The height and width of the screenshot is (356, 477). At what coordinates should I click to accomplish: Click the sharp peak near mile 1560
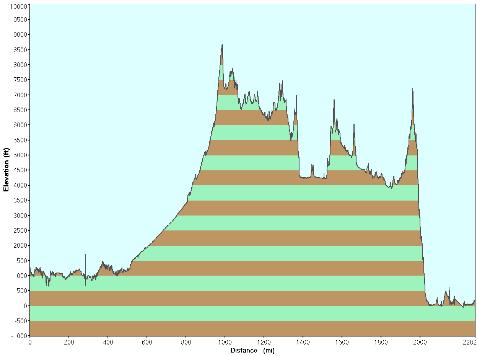tap(334, 100)
